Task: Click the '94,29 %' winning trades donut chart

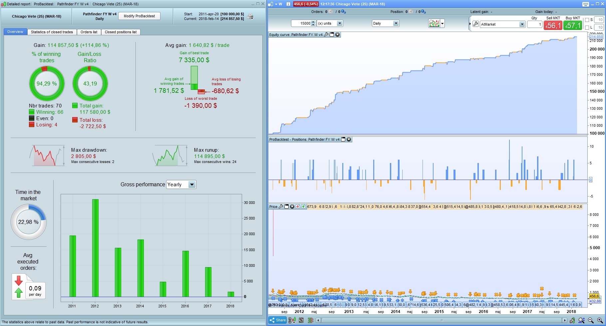Action: [x=47, y=83]
